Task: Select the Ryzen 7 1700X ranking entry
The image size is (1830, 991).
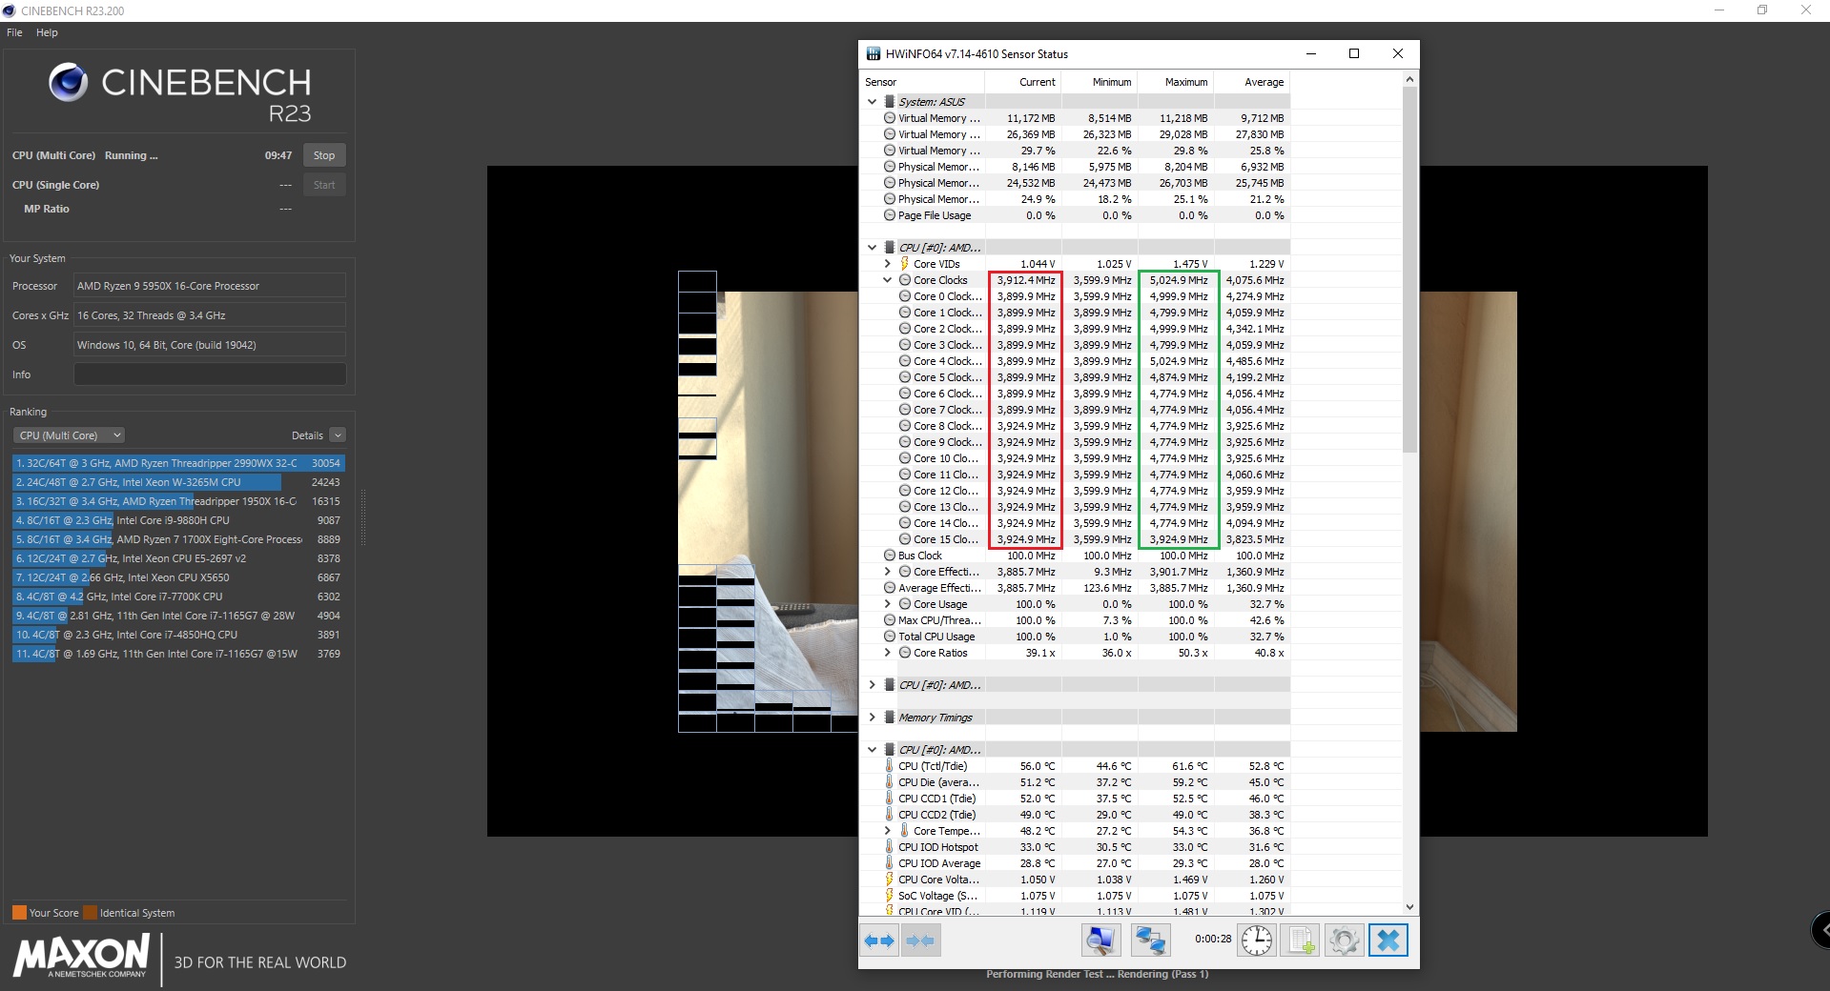Action: pyautogui.click(x=178, y=539)
